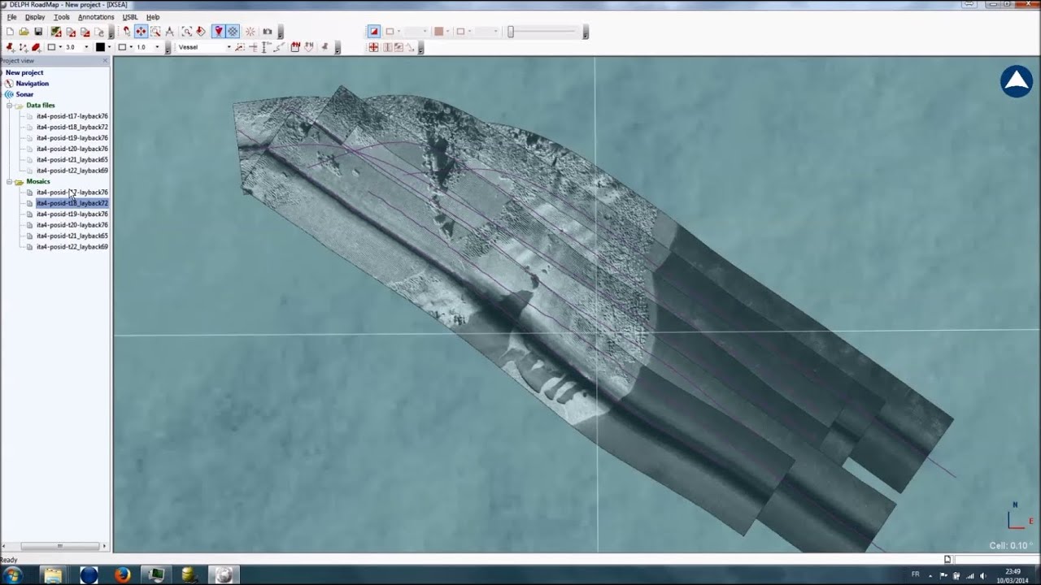Close the Project view panel
The image size is (1041, 585).
pyautogui.click(x=105, y=61)
